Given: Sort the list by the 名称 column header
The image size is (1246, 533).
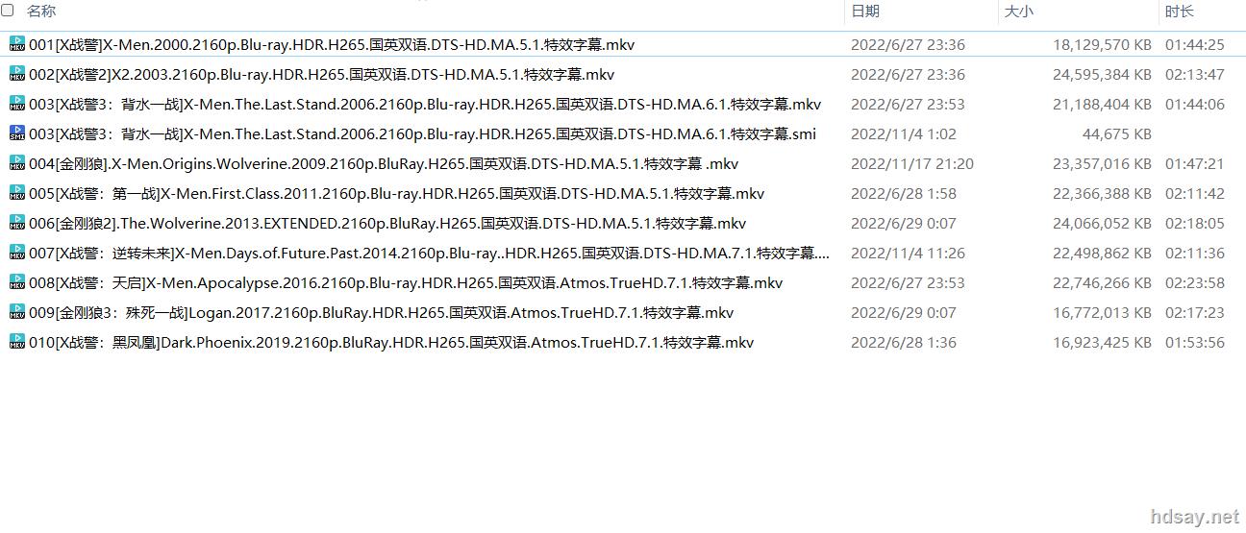Looking at the screenshot, I should pos(41,12).
